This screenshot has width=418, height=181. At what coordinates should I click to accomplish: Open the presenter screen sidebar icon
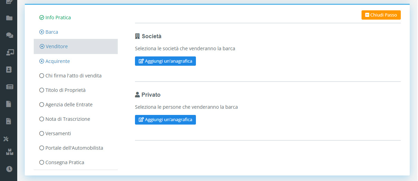(x=10, y=52)
